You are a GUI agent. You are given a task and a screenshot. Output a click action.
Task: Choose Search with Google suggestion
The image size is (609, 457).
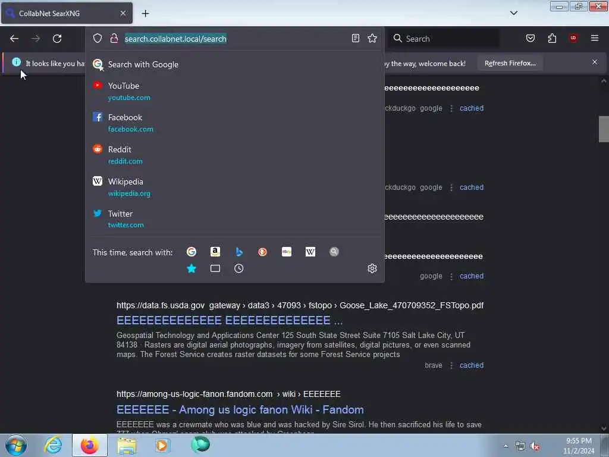pos(234,64)
